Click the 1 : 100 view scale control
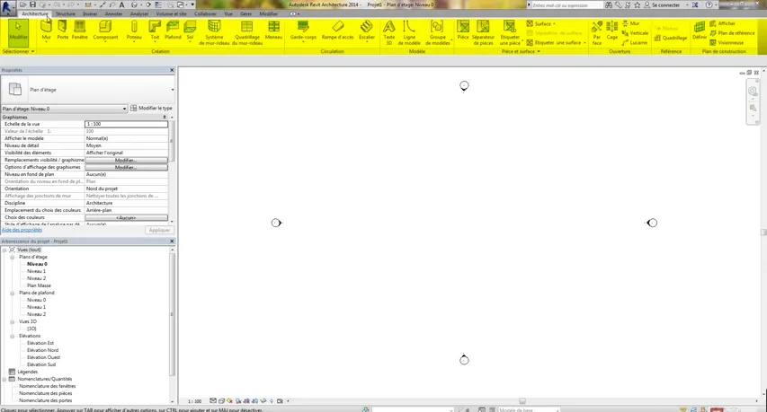The image size is (767, 412). tap(195, 401)
